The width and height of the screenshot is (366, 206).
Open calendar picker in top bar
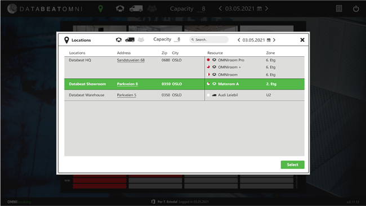tap(260, 8)
